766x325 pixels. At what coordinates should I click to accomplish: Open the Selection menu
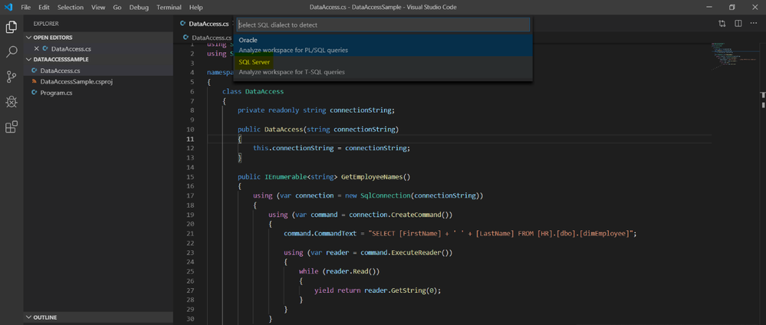[71, 8]
